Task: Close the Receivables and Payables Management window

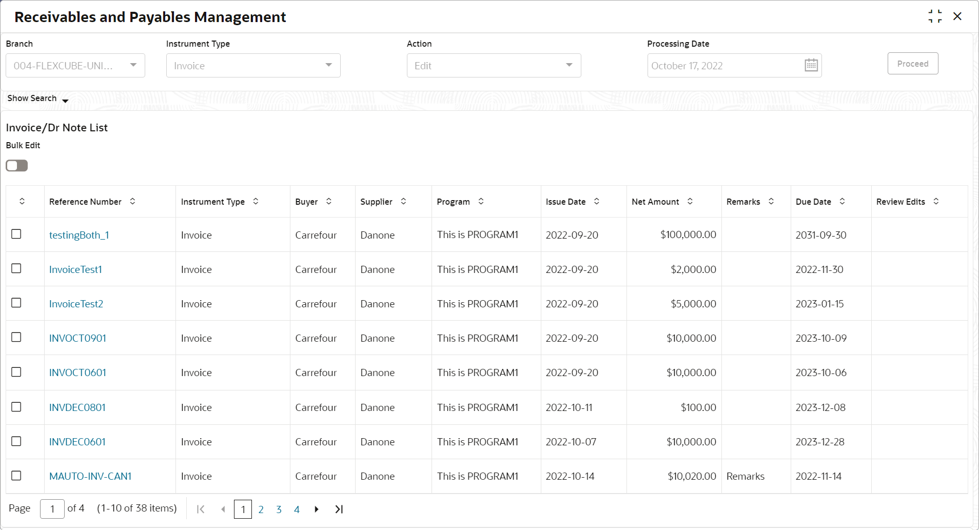Action: coord(957,16)
